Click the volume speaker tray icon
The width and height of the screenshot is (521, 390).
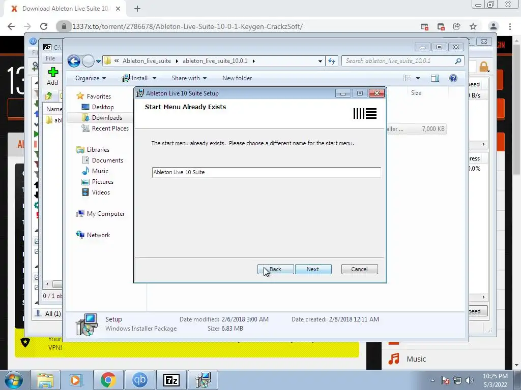click(x=470, y=380)
